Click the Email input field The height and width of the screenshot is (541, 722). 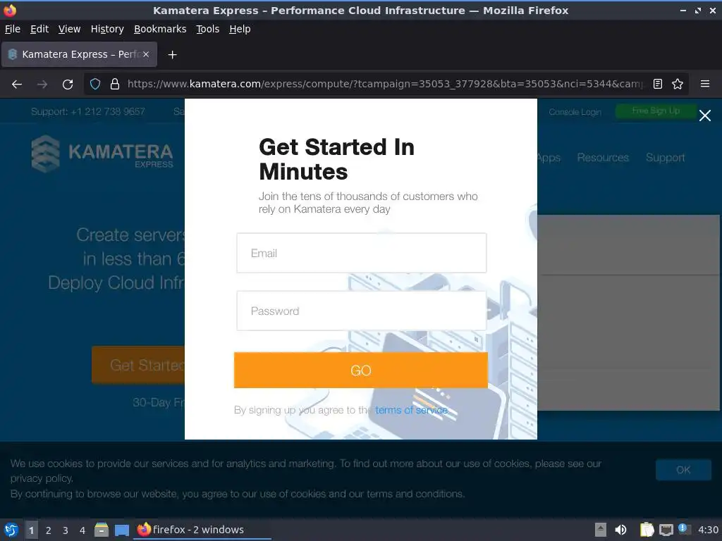(362, 253)
